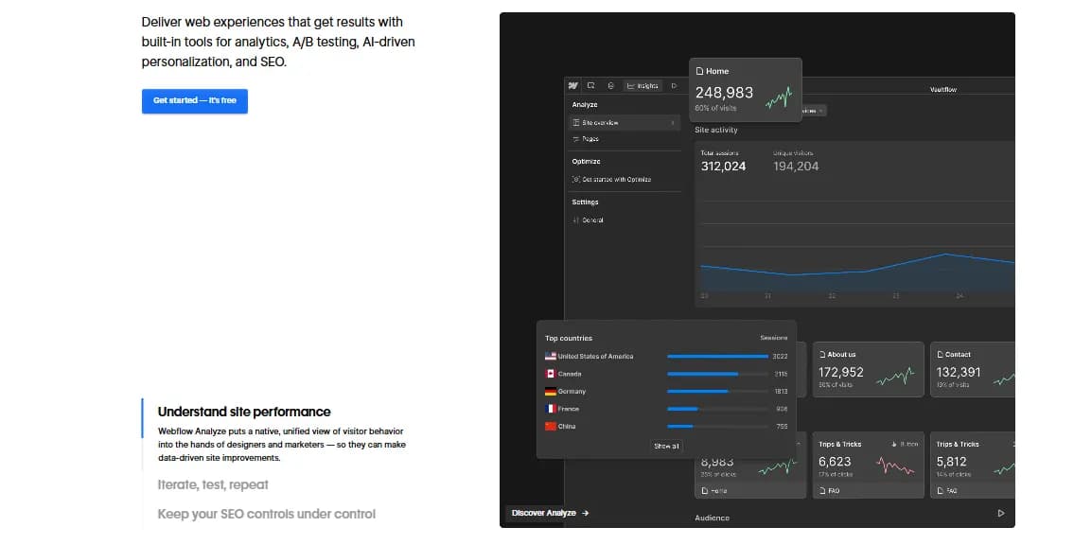This screenshot has height=545, width=1074.
Task: Click the Get started — it's free button
Action: [195, 100]
